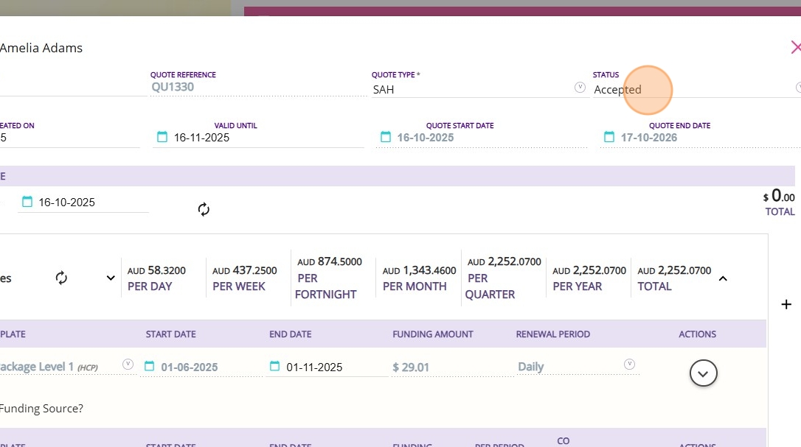Click the plus icon to add item

[786, 305]
